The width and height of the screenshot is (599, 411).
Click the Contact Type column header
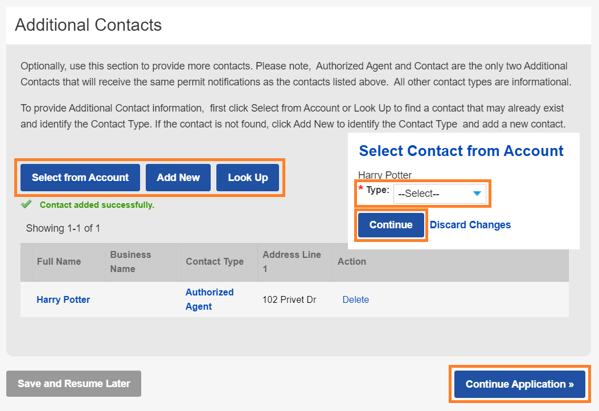pos(215,262)
